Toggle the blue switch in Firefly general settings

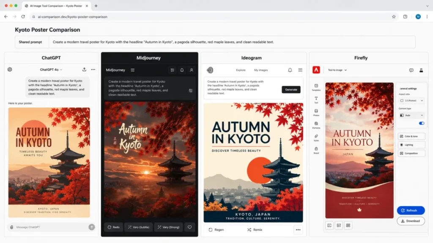coord(422,123)
